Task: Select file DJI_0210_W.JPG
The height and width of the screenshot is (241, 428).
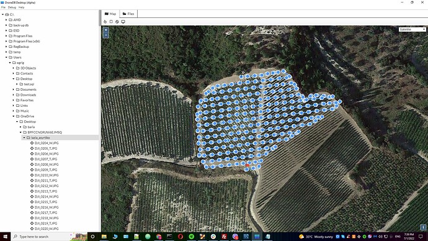Action: coord(47,175)
